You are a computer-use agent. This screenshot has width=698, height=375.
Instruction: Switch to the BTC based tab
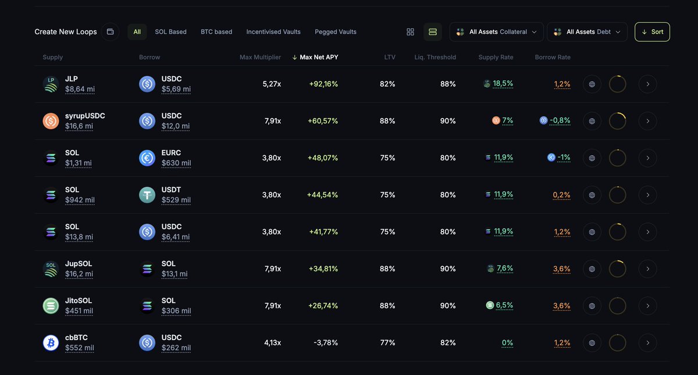(216, 31)
